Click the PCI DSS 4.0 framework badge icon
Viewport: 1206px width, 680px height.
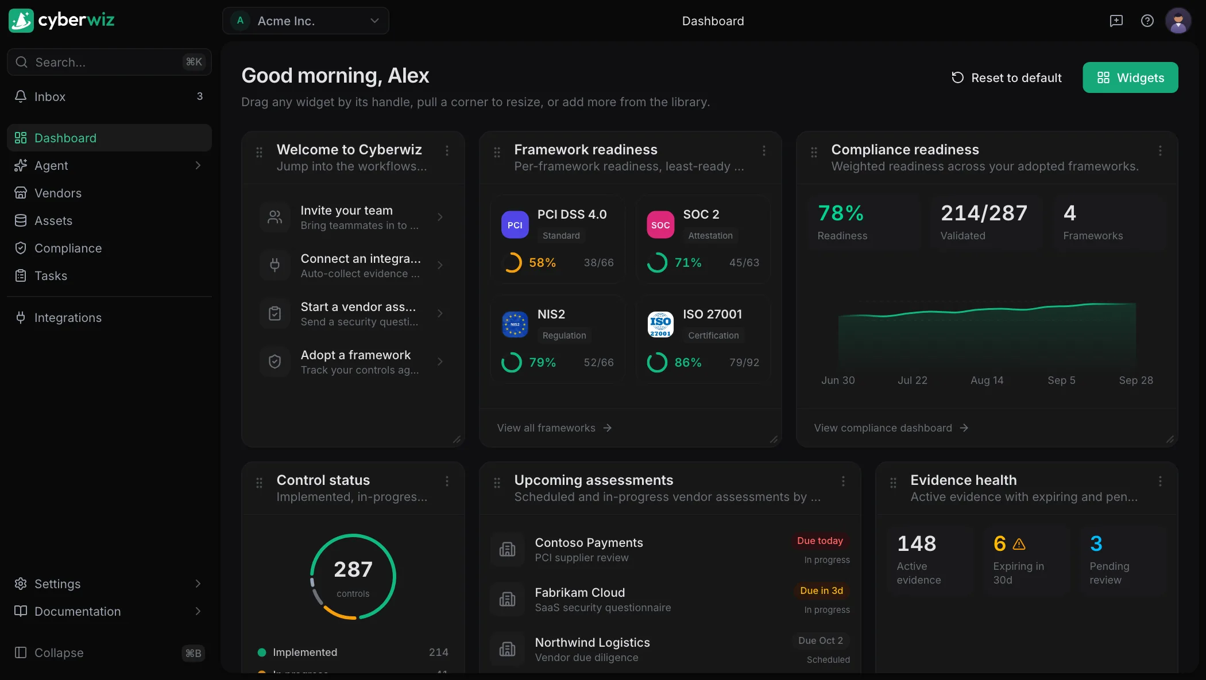coord(515,225)
